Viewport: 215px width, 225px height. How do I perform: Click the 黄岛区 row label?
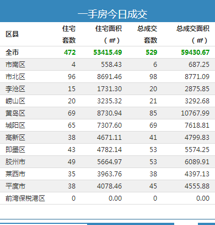pyautogui.click(x=15, y=113)
